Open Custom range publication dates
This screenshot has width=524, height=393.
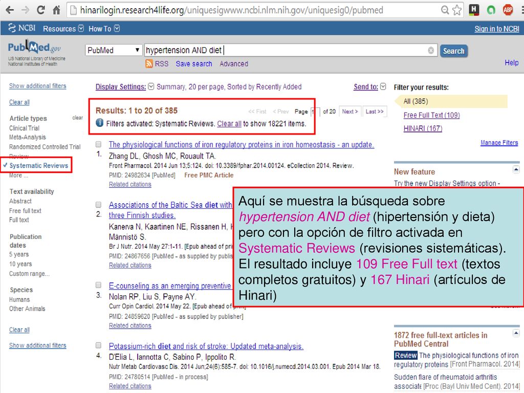coord(29,274)
